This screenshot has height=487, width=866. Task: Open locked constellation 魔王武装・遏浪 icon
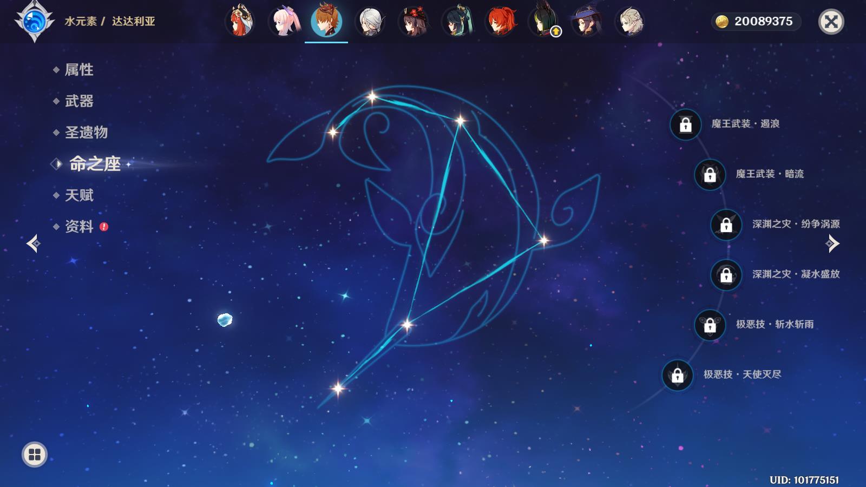pyautogui.click(x=686, y=124)
